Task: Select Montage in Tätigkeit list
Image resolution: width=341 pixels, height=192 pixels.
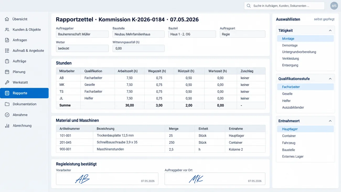Action: coord(305,39)
